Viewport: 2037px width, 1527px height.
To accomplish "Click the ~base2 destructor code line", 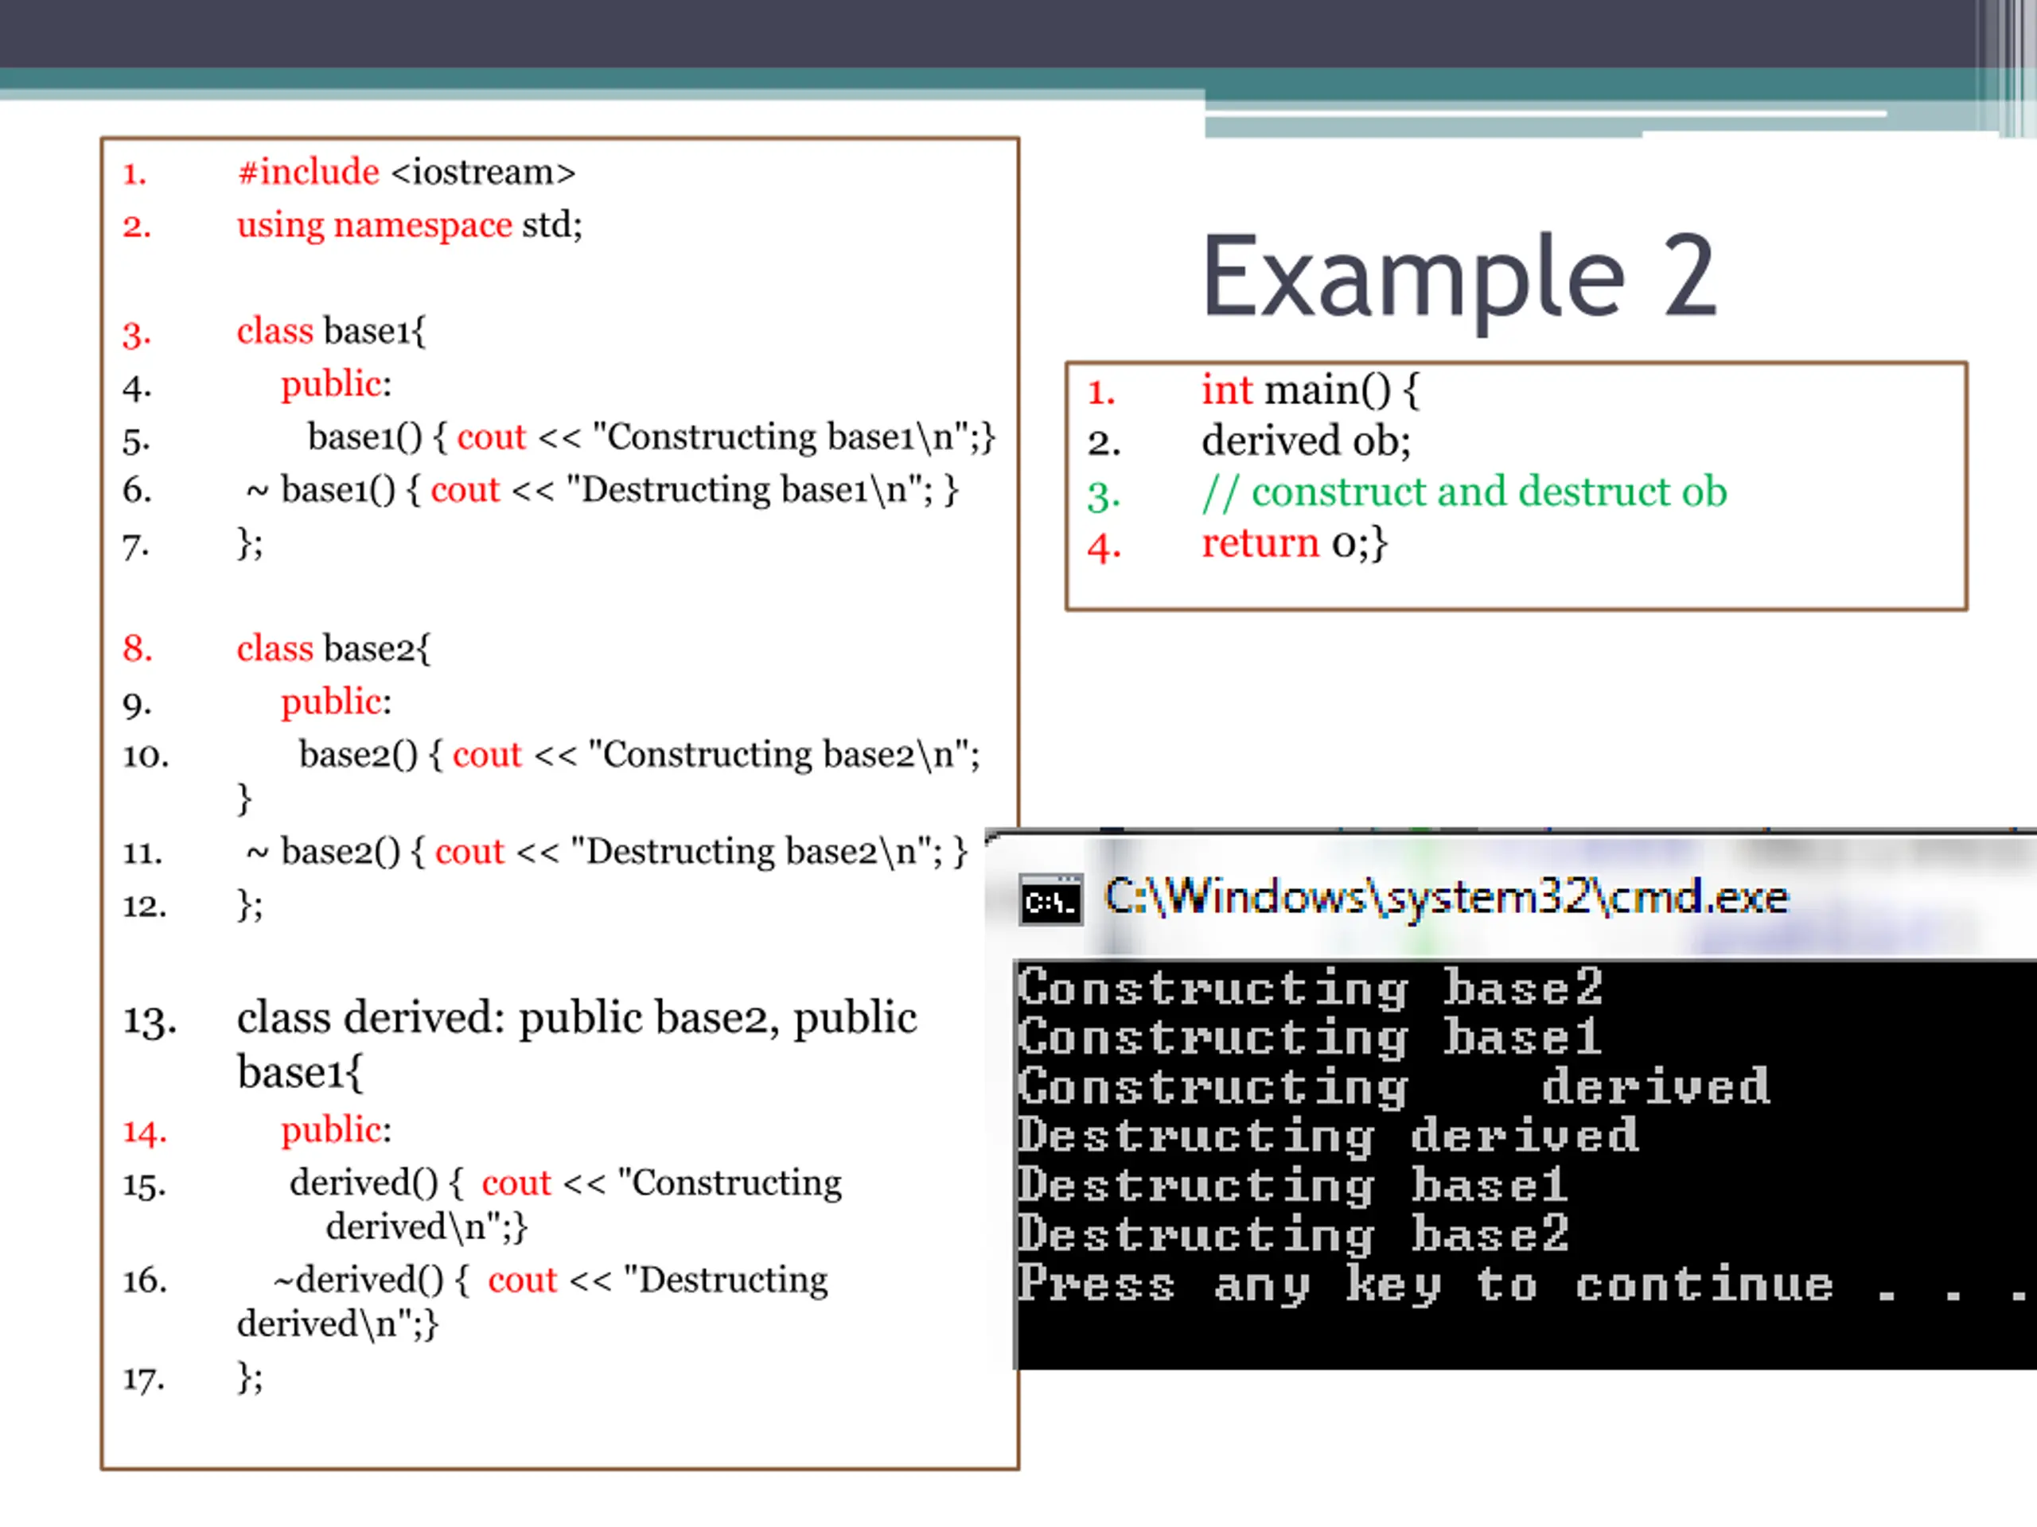I will 607,852.
